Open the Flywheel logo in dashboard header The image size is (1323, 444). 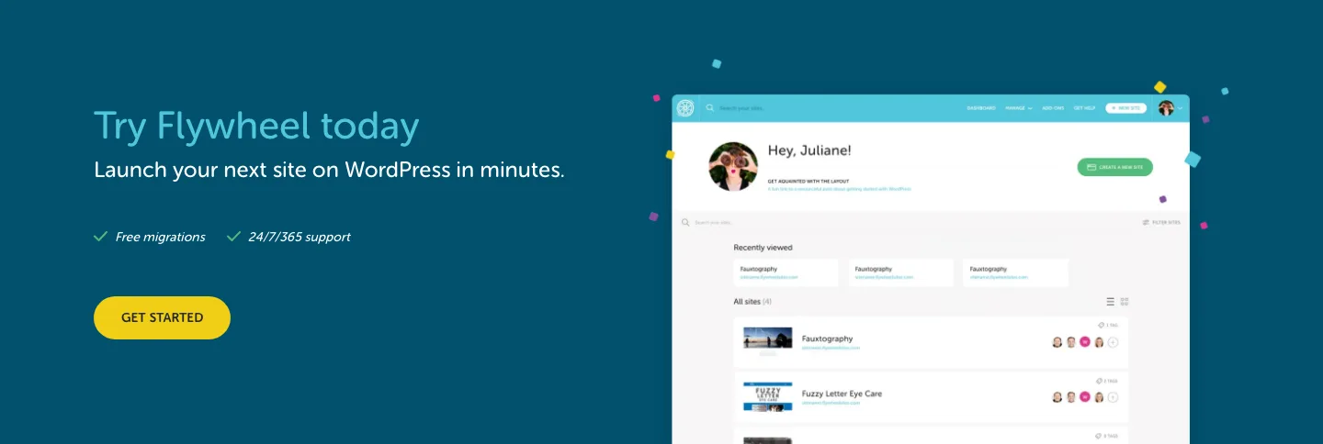pyautogui.click(x=685, y=108)
